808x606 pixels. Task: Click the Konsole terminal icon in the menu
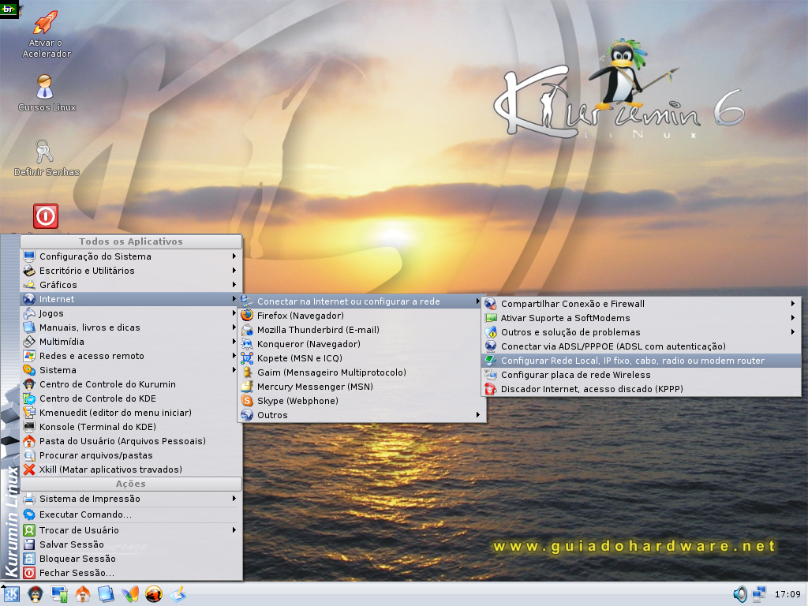point(29,427)
